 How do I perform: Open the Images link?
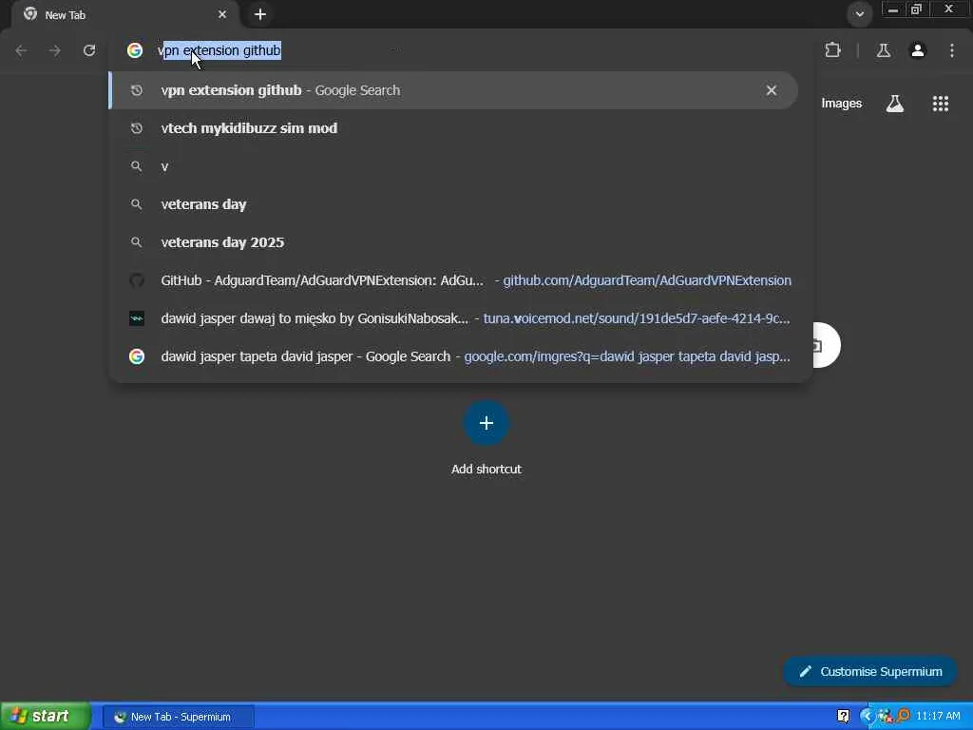[842, 104]
